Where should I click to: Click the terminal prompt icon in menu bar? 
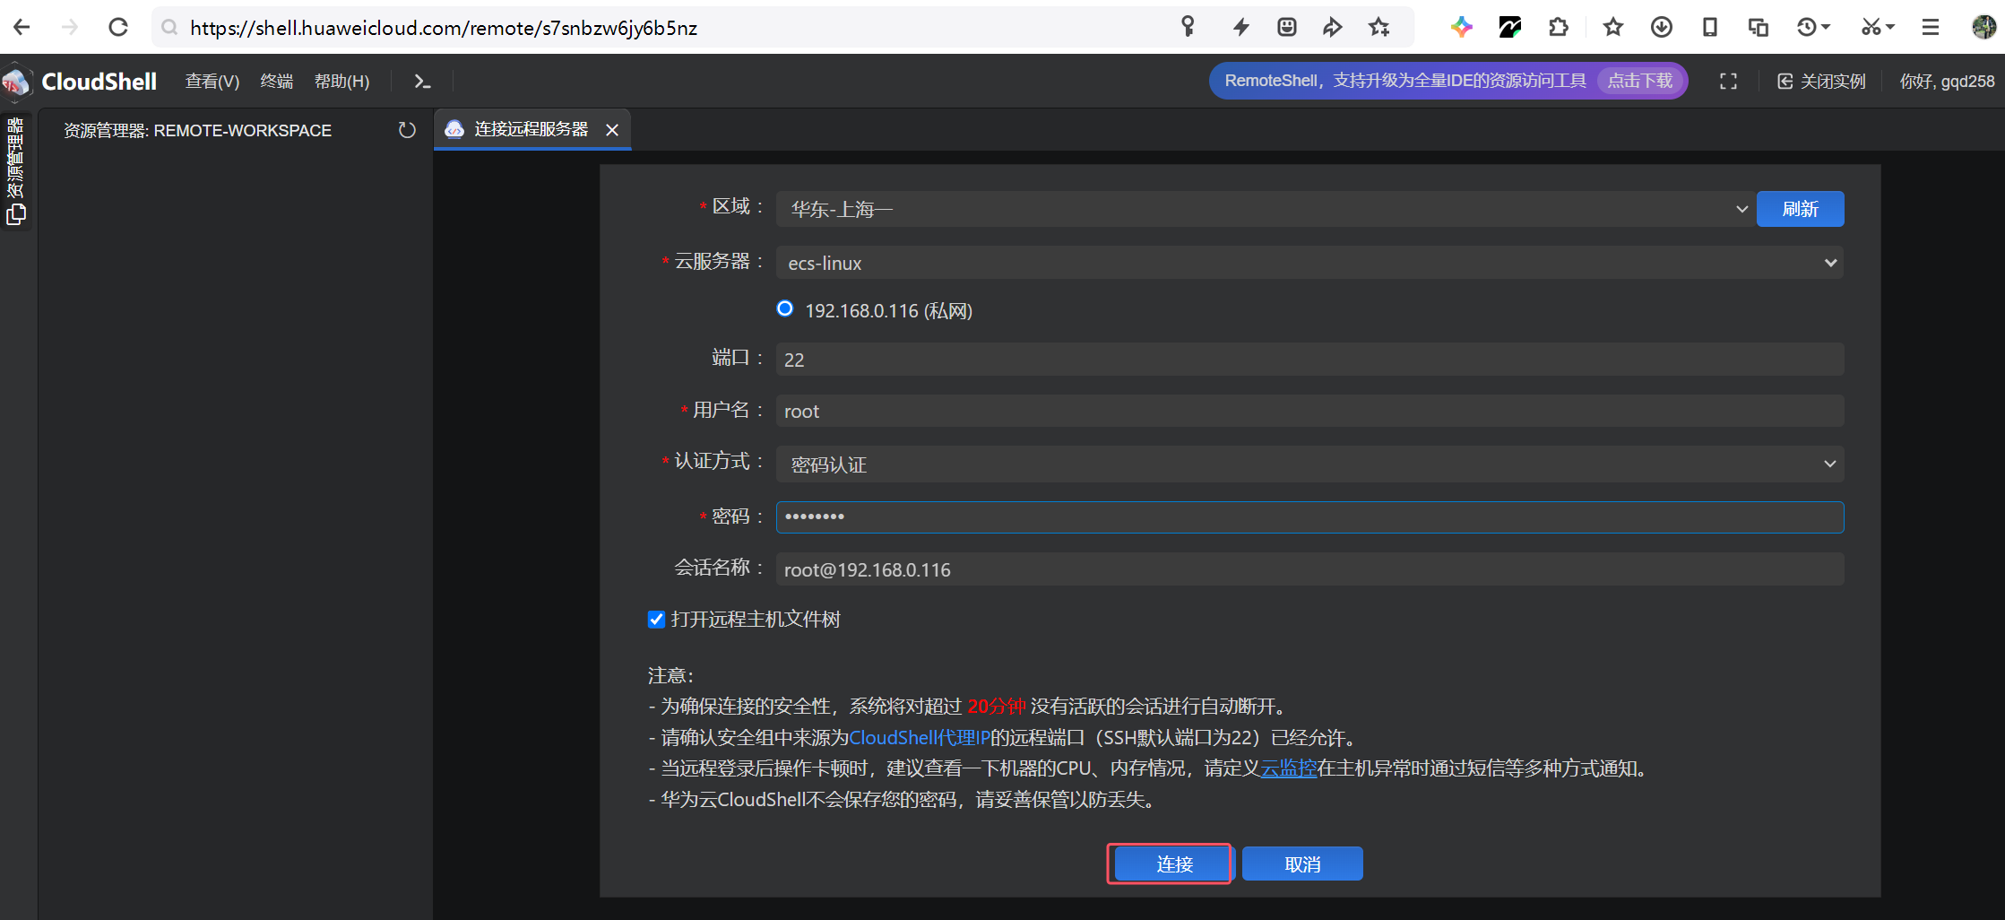(x=422, y=82)
